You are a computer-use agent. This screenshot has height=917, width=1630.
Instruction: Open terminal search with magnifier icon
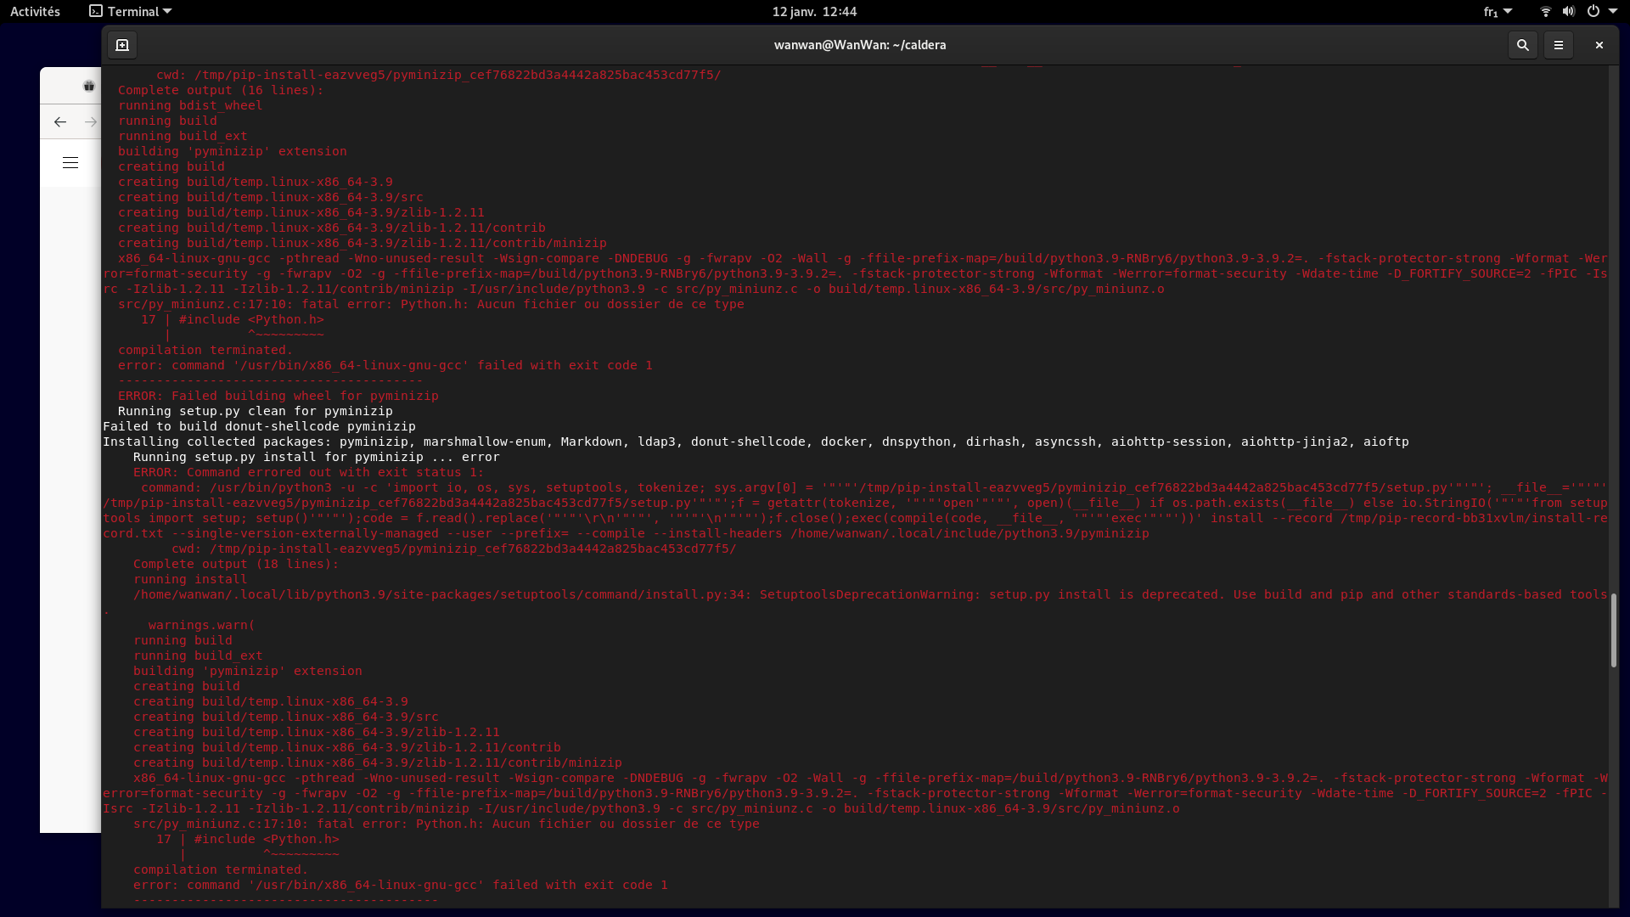pos(1522,45)
